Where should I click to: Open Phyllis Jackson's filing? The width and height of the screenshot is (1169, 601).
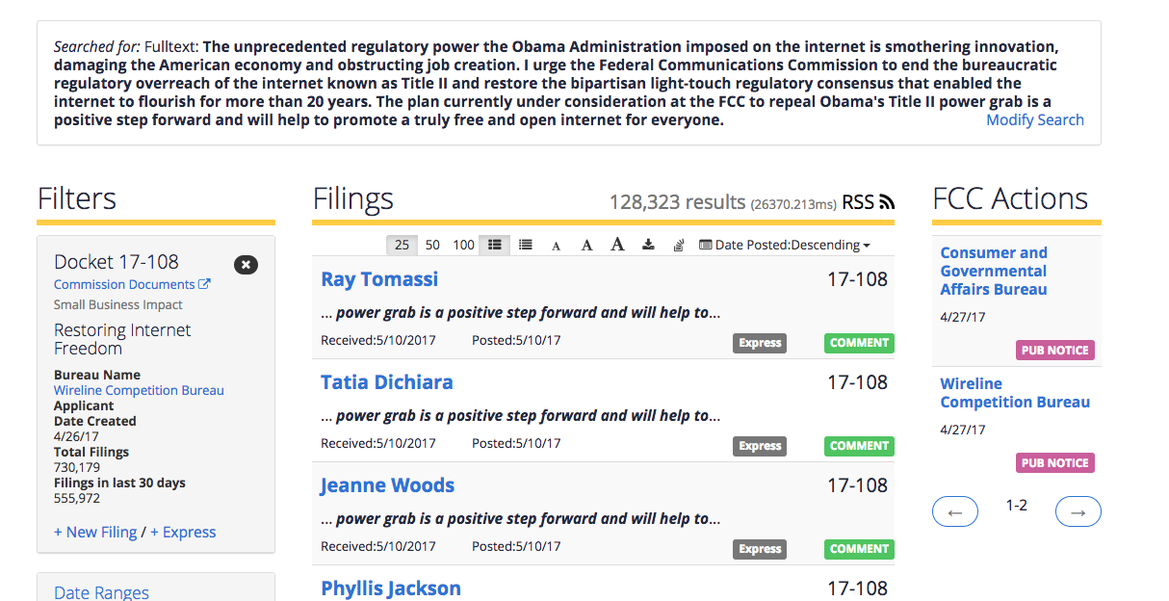[x=391, y=588]
